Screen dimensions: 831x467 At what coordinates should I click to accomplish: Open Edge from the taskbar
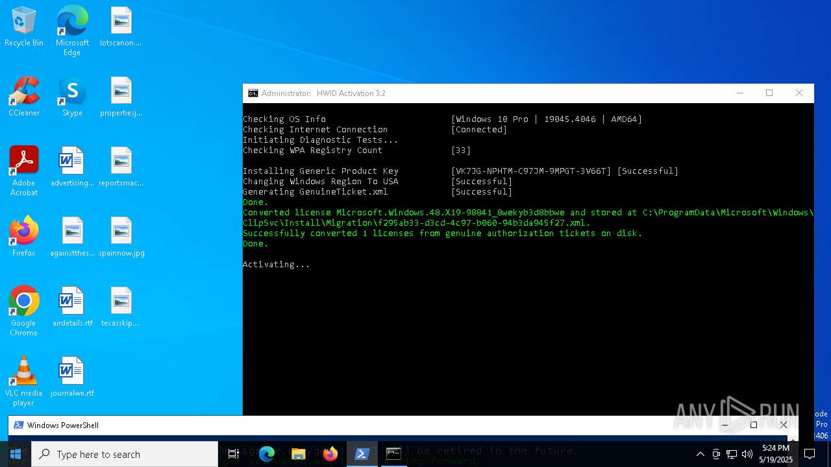tap(266, 454)
